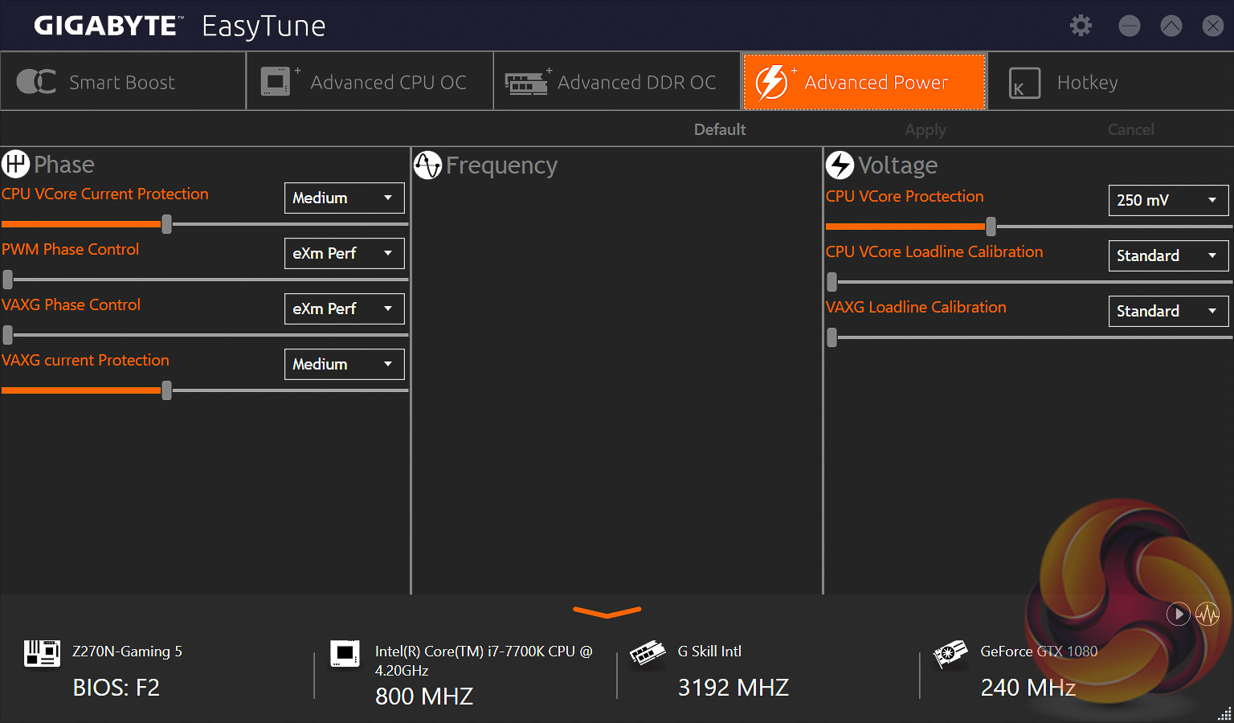Click the graphics card icon beside GeForce GTX 1080
The width and height of the screenshot is (1234, 723).
[950, 654]
